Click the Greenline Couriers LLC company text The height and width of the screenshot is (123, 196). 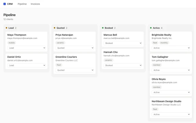click(x=66, y=60)
